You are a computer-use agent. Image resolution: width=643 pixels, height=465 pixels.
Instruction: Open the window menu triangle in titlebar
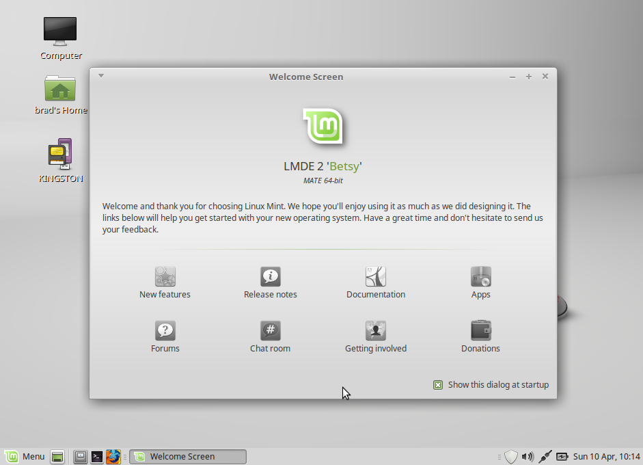[101, 75]
